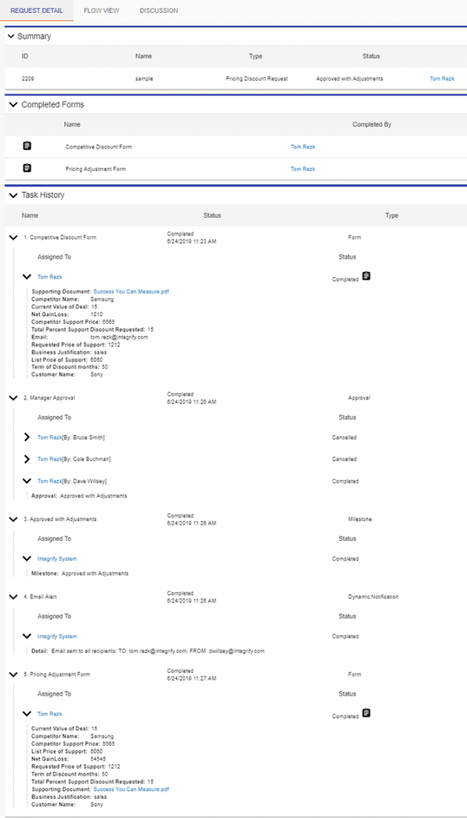Click Integrify System link under Email Alert
The image size is (467, 818).
pos(57,636)
